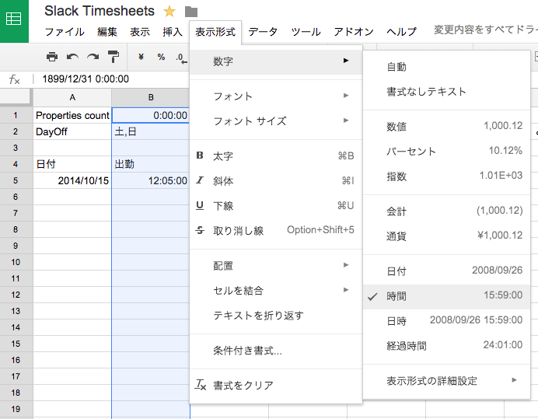538x419 pixels.
Task: Apply italic via 斜体 menu item
Action: click(x=276, y=181)
